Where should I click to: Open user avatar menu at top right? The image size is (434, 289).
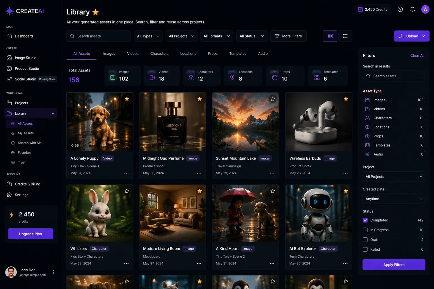coord(425,9)
